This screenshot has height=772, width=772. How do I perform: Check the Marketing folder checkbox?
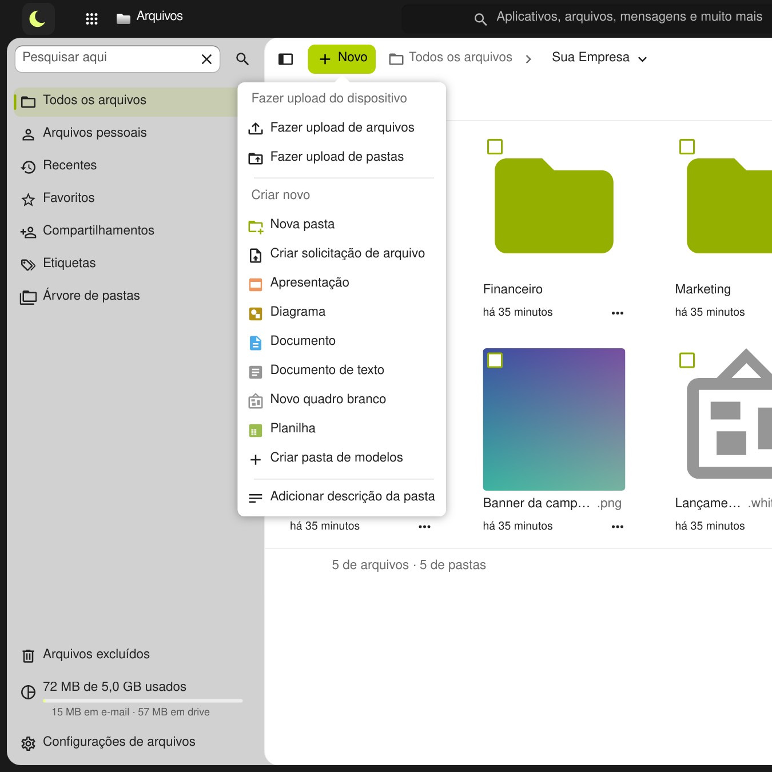(687, 147)
